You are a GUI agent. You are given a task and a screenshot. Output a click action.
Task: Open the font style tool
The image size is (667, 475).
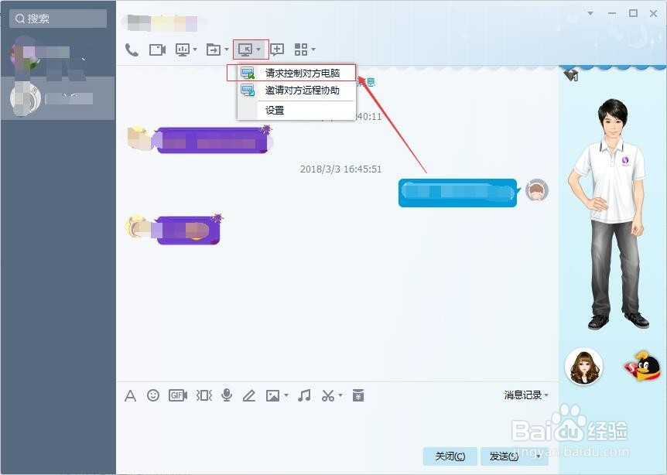pyautogui.click(x=130, y=395)
